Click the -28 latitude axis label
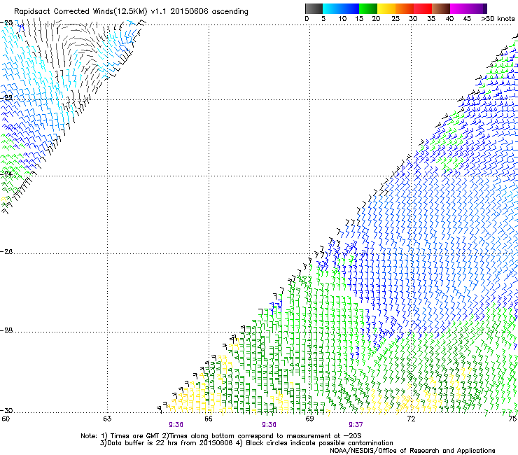Screen dimensions: 518x455 tap(6, 330)
